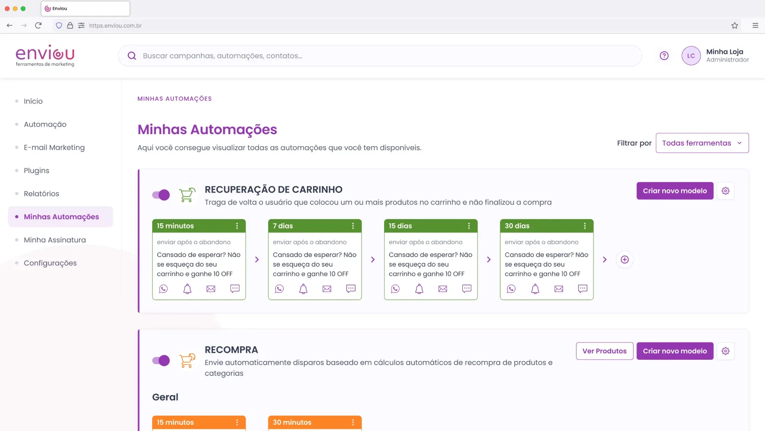Open Plugins in the sidebar
Viewport: 765px width, 431px height.
pos(36,171)
